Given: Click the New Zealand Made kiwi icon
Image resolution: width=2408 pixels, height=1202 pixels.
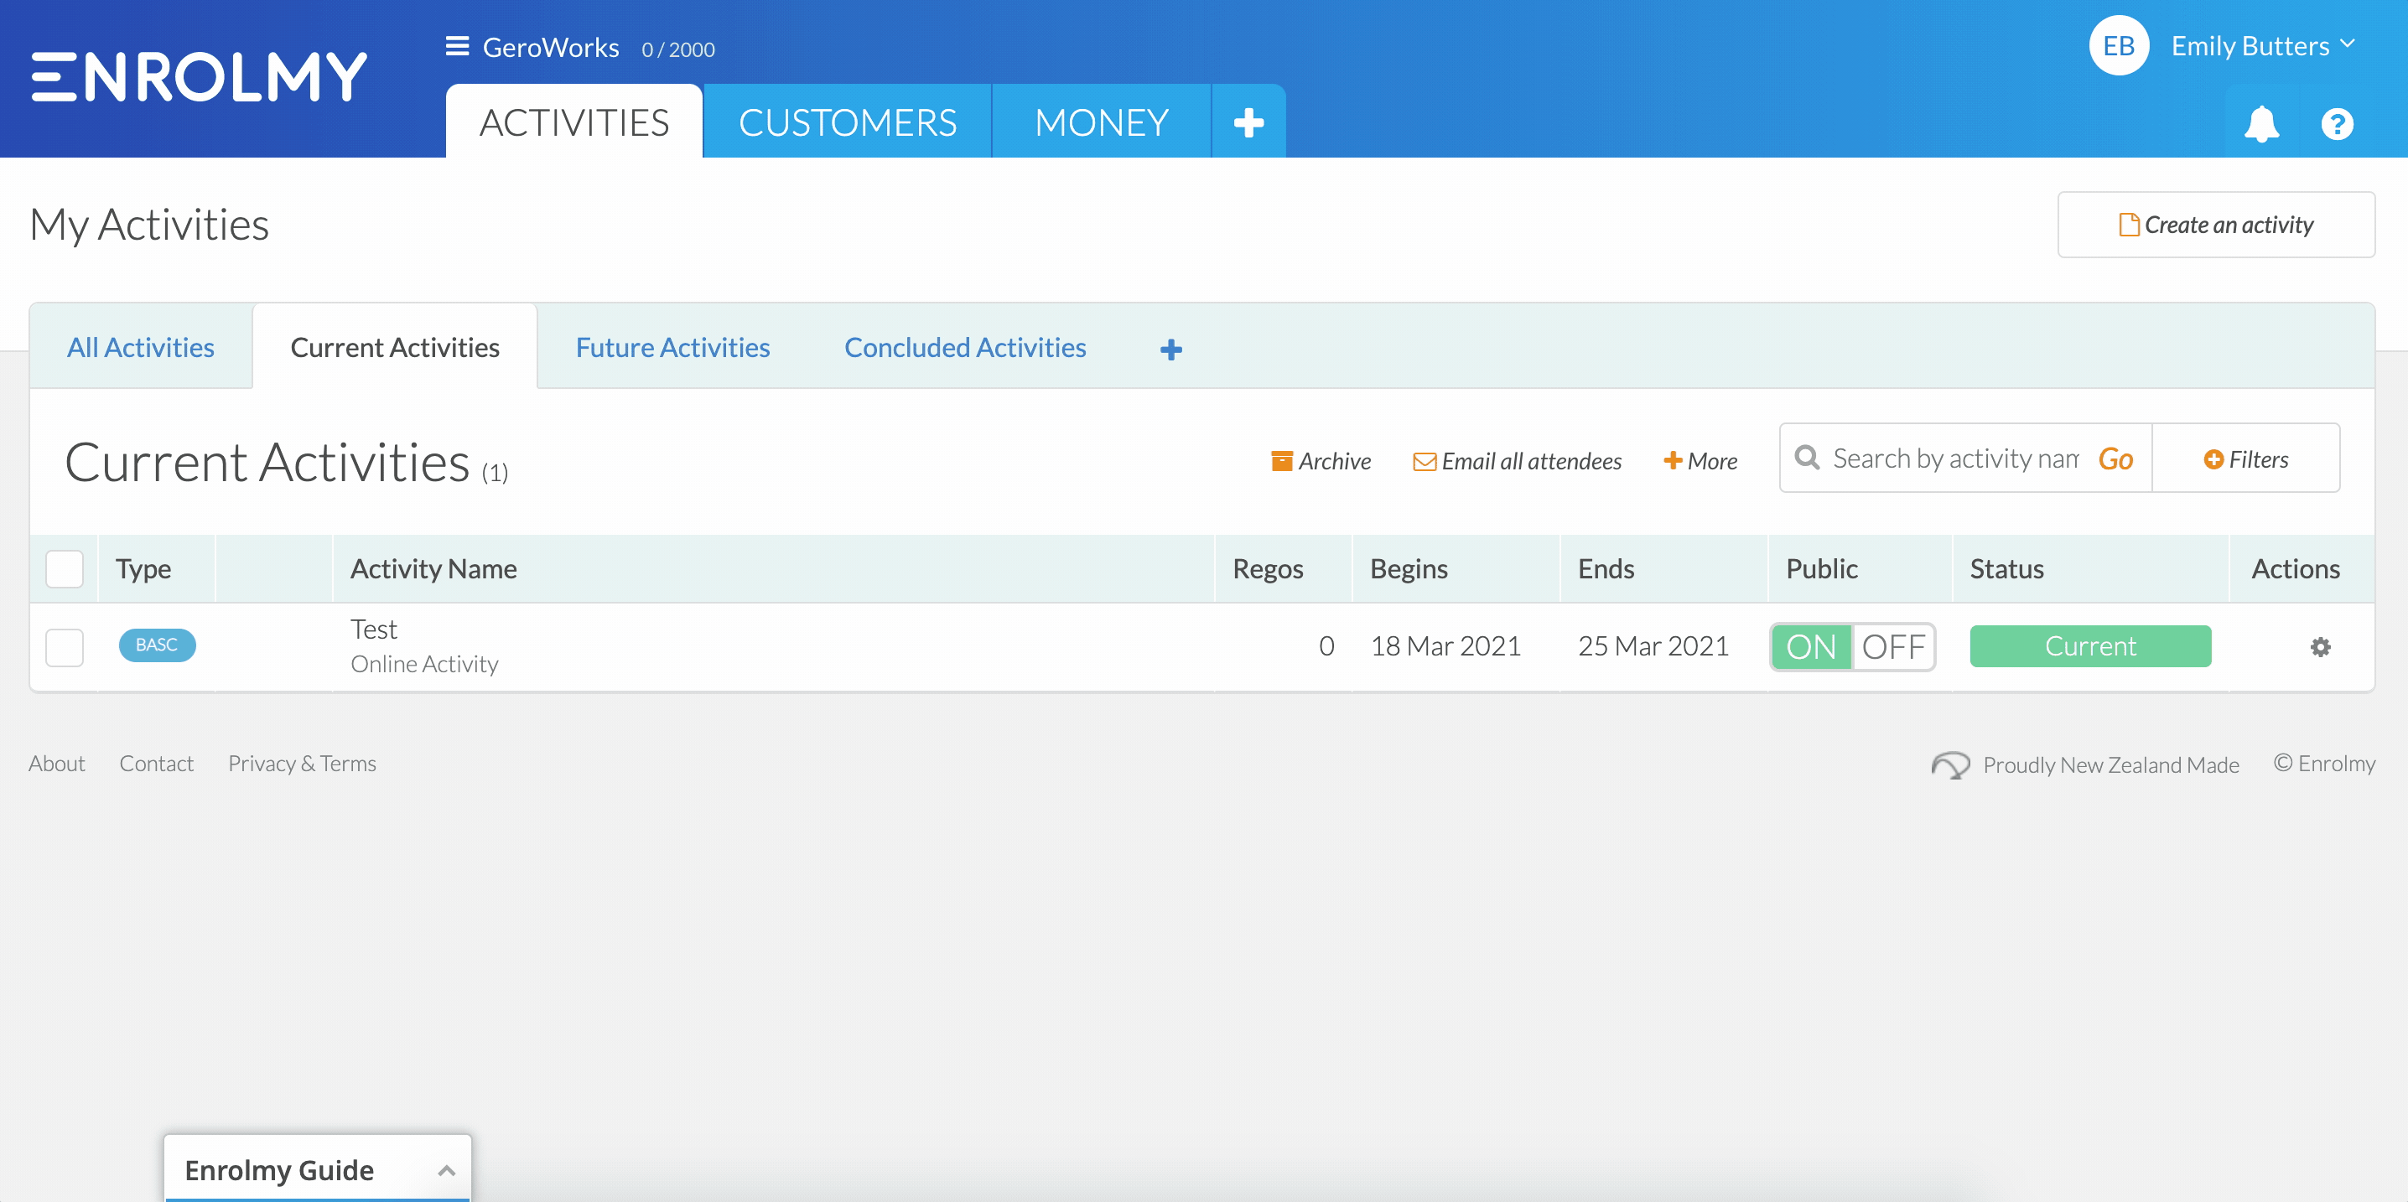Looking at the screenshot, I should (1950, 764).
